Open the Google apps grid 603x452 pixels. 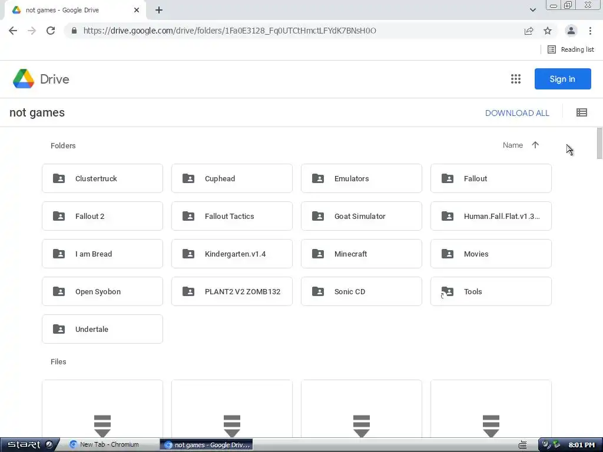[x=516, y=79]
